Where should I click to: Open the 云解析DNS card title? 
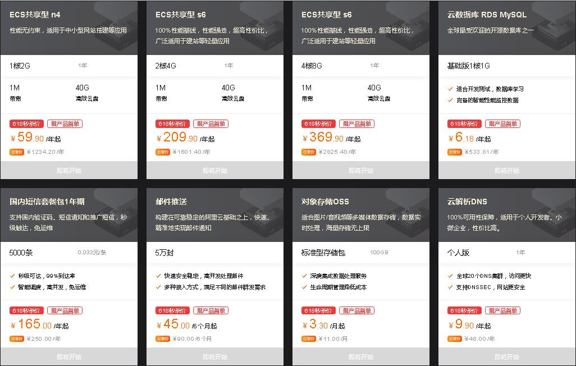(x=467, y=202)
